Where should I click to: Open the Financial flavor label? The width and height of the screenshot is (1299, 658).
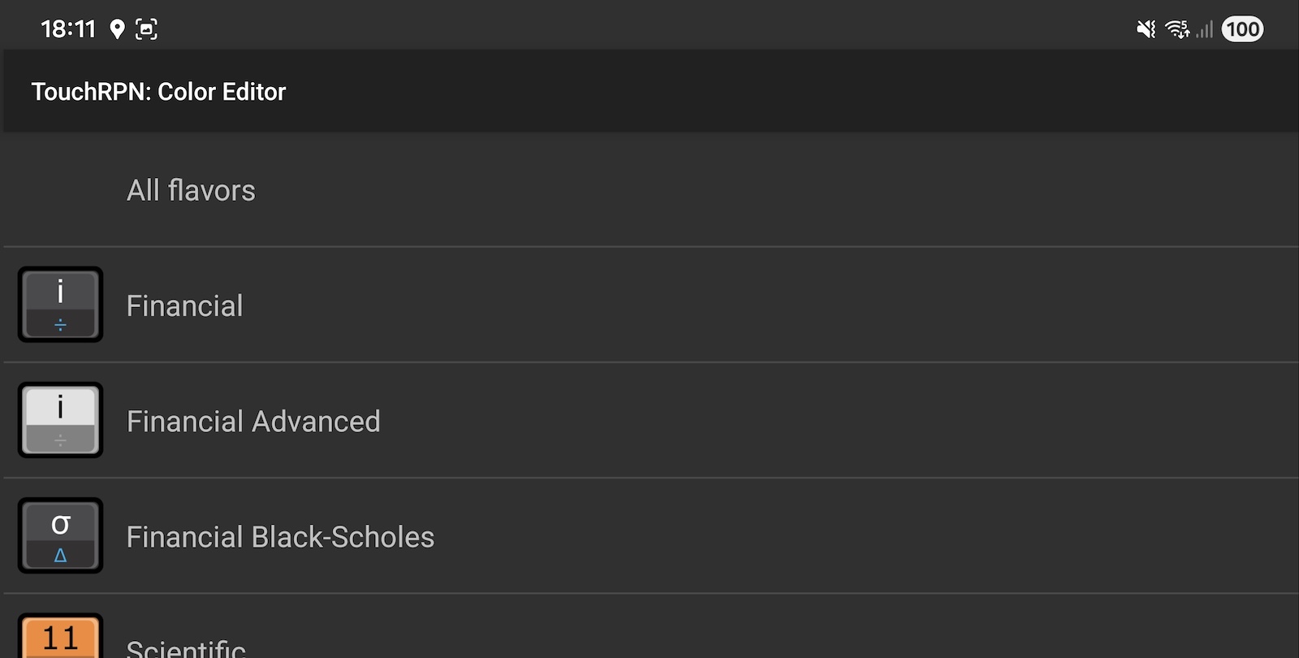184,305
